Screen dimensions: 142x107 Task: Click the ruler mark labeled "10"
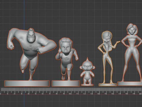click(x=70, y=94)
